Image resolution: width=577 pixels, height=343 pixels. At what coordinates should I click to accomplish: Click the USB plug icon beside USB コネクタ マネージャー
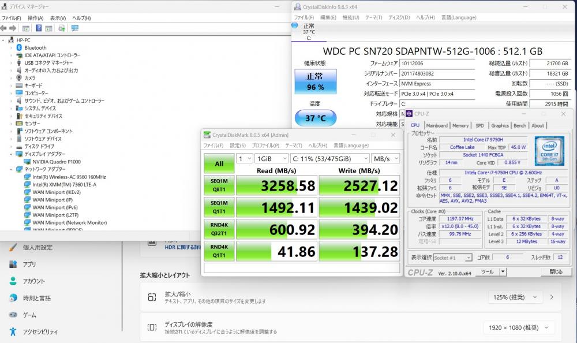pos(19,62)
